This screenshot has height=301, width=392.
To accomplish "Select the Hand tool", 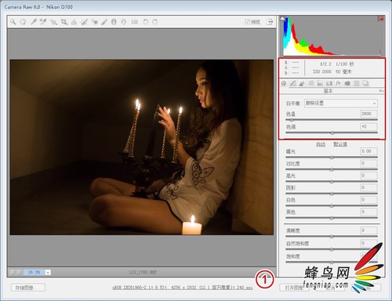I will coord(23,22).
